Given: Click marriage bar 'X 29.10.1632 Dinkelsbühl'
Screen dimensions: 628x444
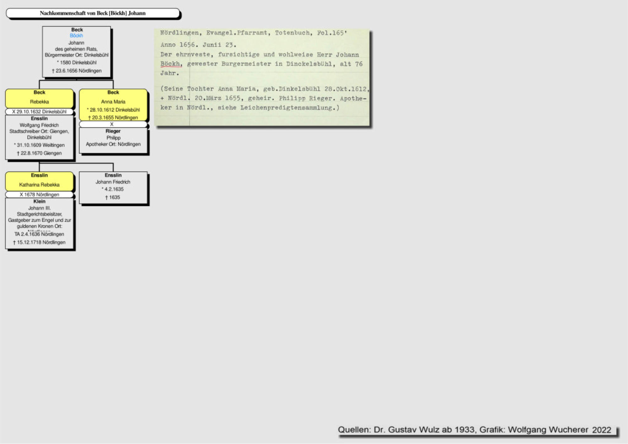Looking at the screenshot, I should pos(39,112).
